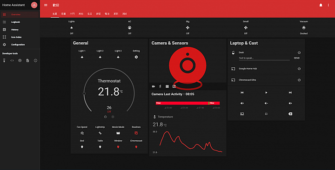The height and width of the screenshot is (170, 335).
Task: Open the top-right three-dot overflow menu
Action: [328, 5]
